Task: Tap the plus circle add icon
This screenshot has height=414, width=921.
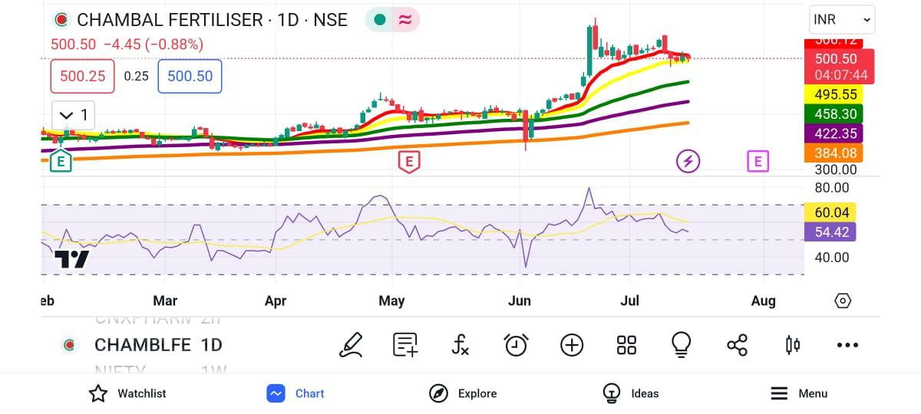Action: 572,345
